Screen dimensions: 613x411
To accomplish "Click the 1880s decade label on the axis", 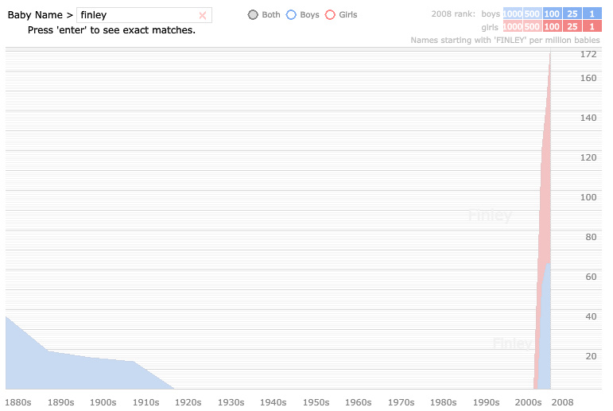I will coord(18,403).
